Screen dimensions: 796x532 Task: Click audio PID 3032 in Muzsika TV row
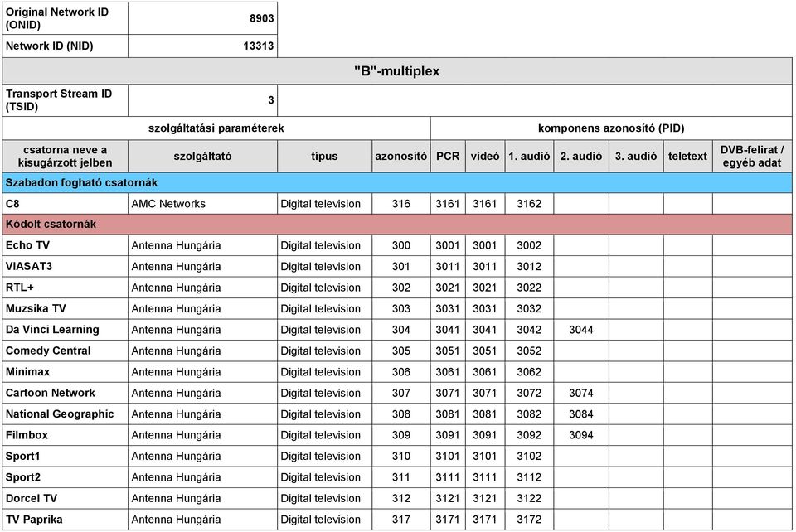529,309
